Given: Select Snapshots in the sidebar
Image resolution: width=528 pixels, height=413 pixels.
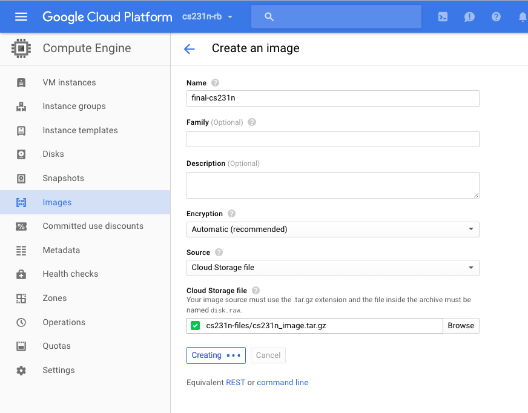Looking at the screenshot, I should click(x=63, y=178).
